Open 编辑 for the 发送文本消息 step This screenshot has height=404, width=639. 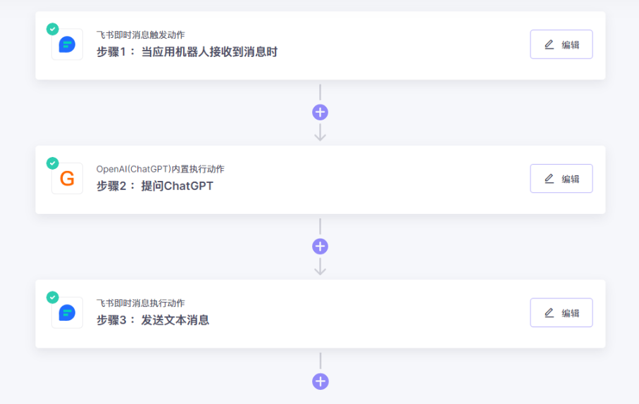(561, 313)
